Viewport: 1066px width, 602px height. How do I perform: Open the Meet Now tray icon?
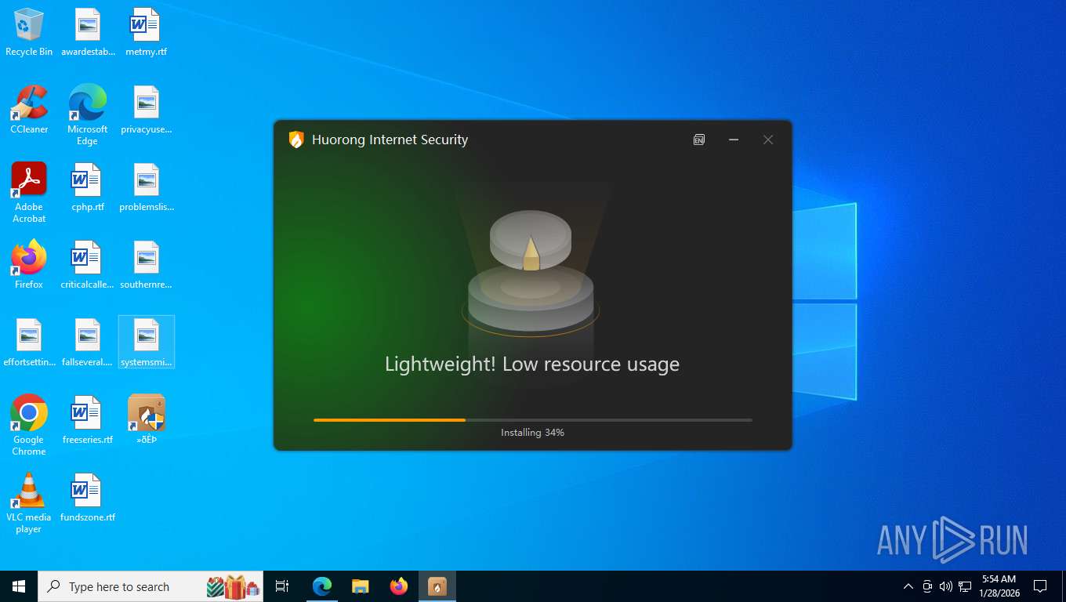point(927,586)
